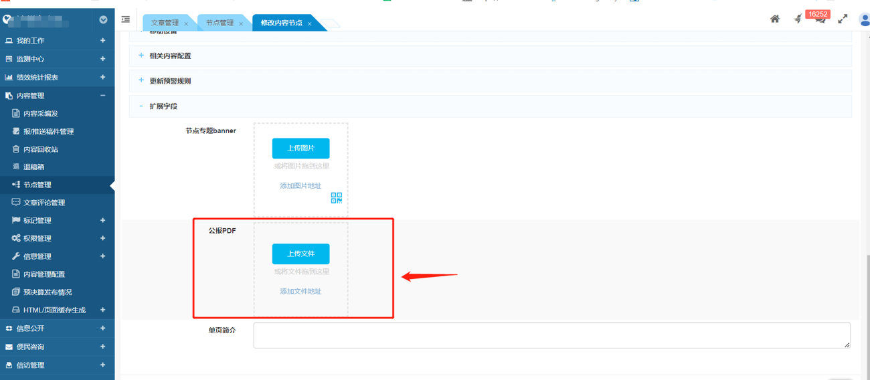870x380 pixels.
Task: Click the QR code icon under banner upload
Action: (337, 198)
